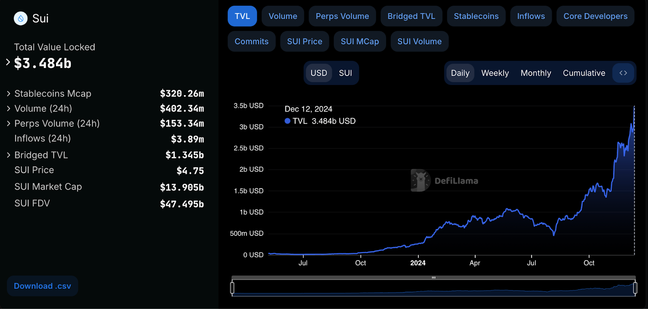Expand the Perps Volume (24h) row
This screenshot has width=648, height=309.
pyautogui.click(x=9, y=123)
